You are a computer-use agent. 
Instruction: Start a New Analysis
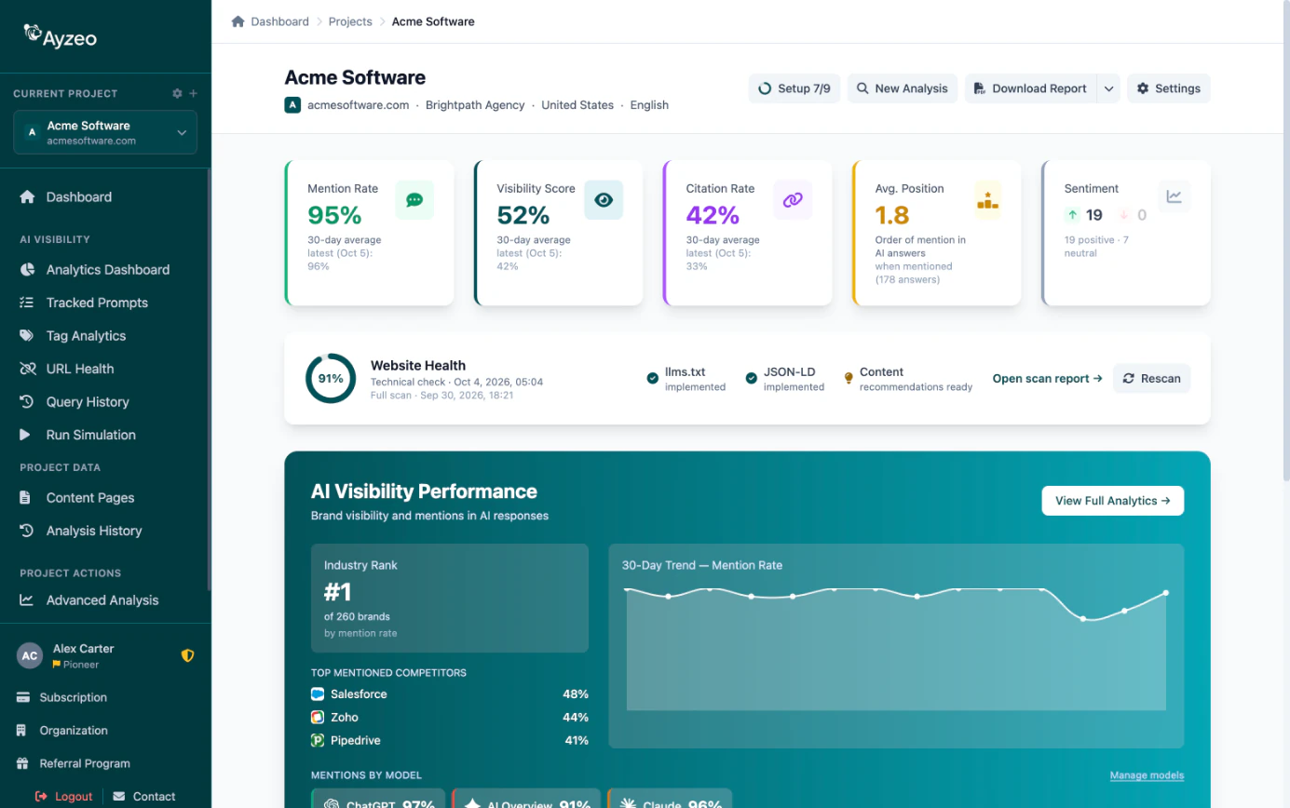tap(903, 88)
